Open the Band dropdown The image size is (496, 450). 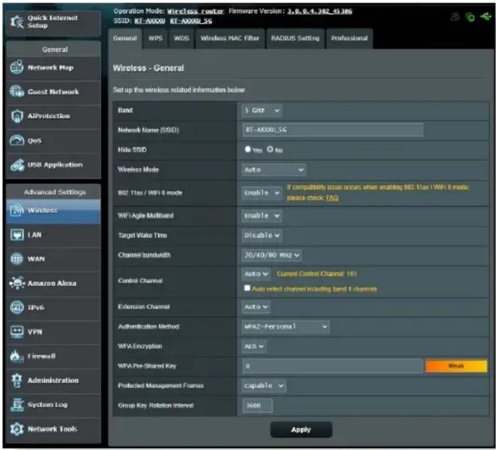(262, 110)
